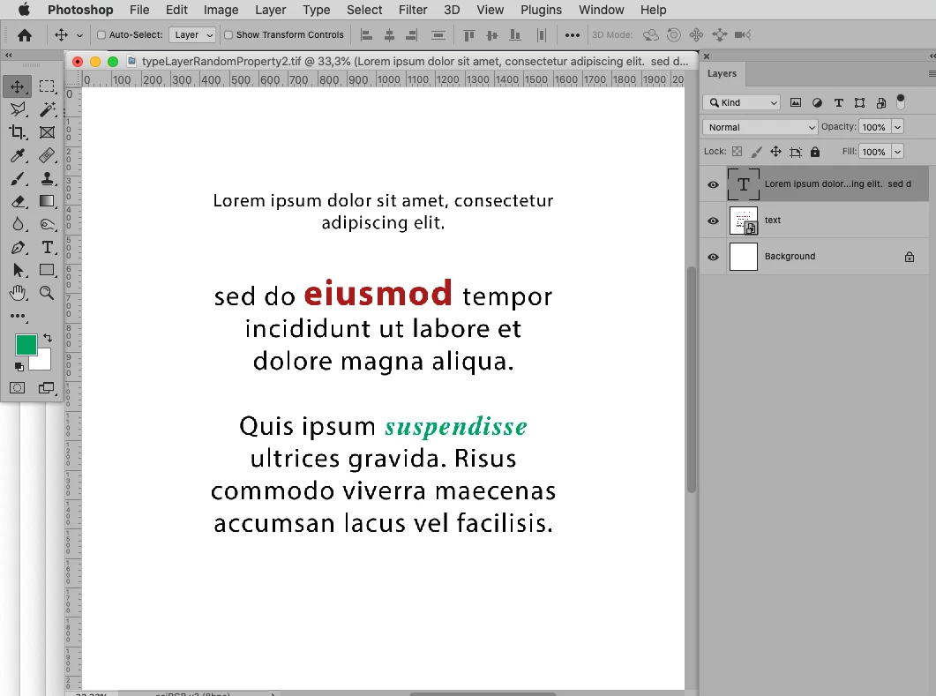Open the Filter menu

click(413, 10)
